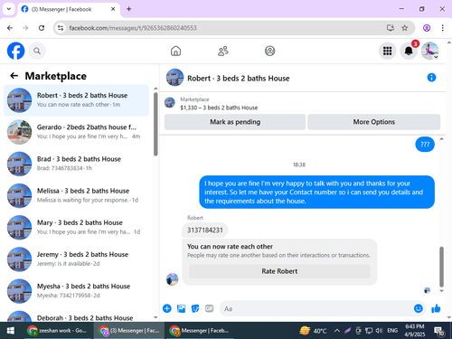Screen dimensions: 452x339
Task: Open the taskbar notification center icon
Action: click(438, 331)
